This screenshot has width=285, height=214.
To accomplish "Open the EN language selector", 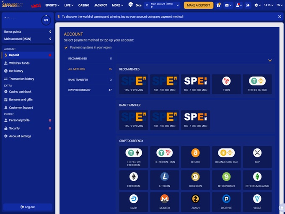I will click(x=279, y=5).
